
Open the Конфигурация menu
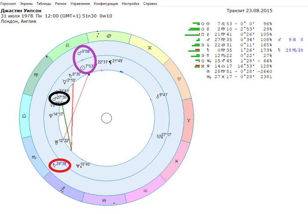tap(106, 4)
